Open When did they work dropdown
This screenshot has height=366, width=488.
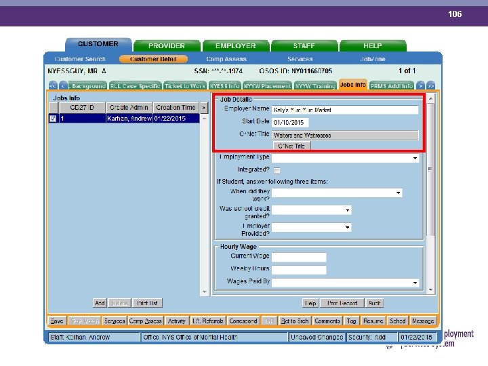point(398,193)
